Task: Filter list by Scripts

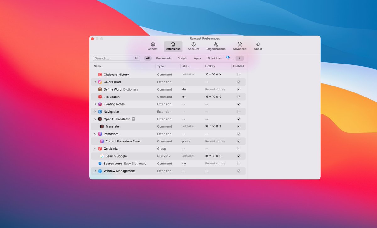Action: [183, 58]
